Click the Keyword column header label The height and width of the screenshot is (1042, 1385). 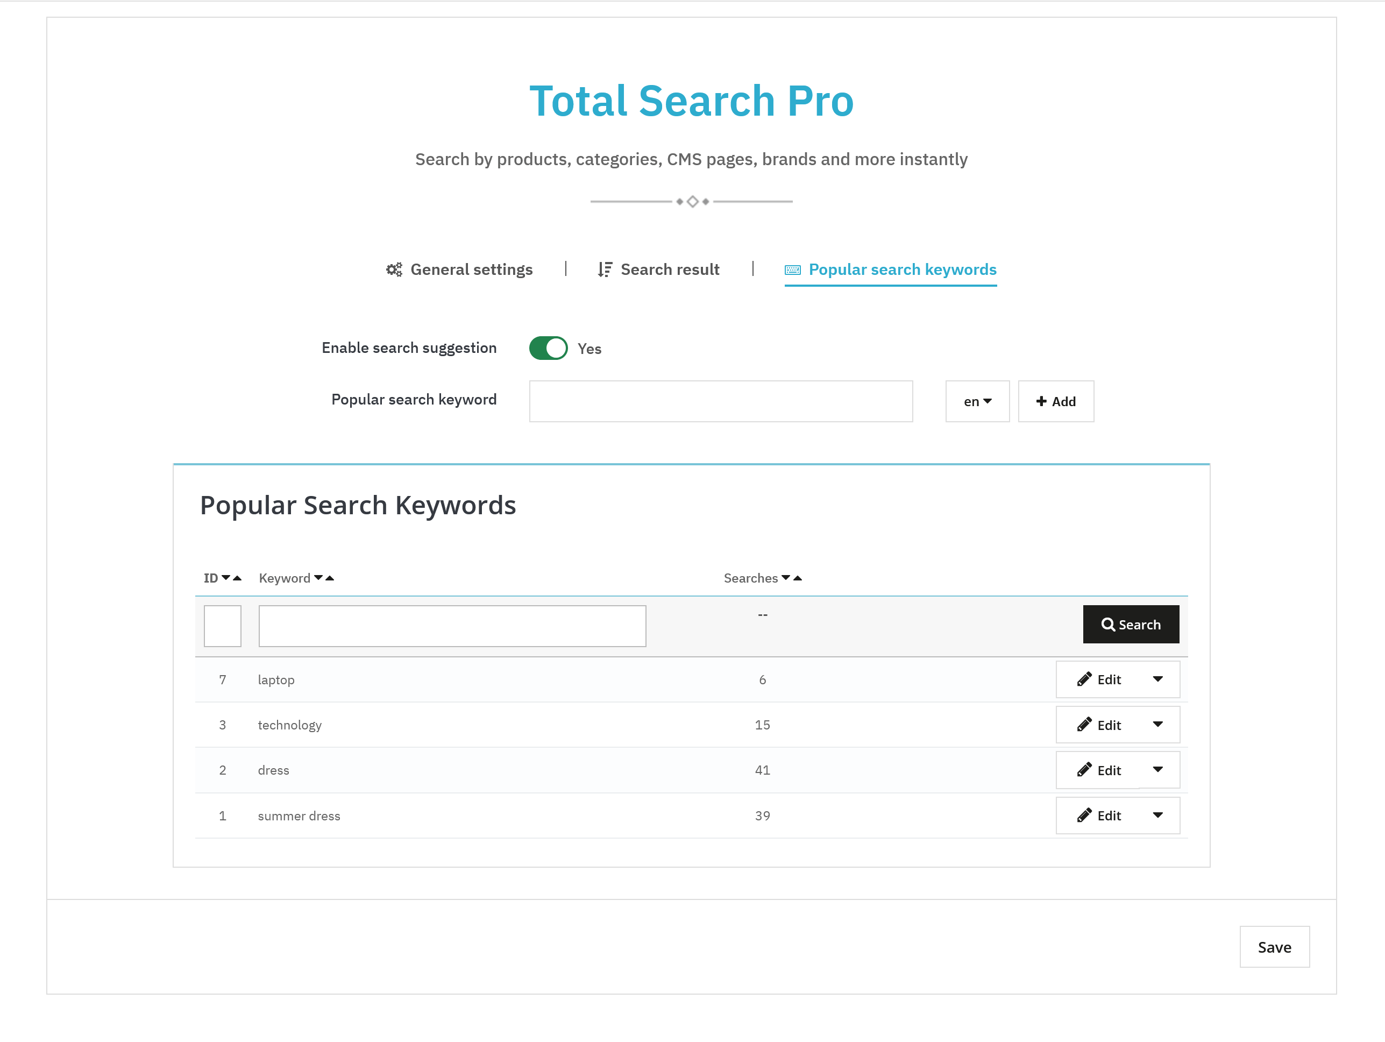coord(285,578)
